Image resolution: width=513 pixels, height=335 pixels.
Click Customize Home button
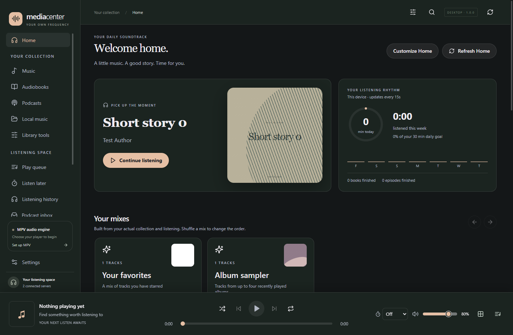[x=413, y=51]
